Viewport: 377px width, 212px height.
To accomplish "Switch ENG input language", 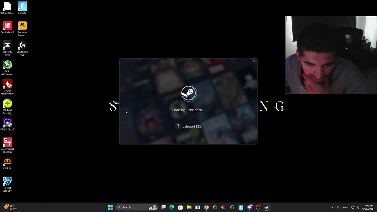I will [x=345, y=207].
